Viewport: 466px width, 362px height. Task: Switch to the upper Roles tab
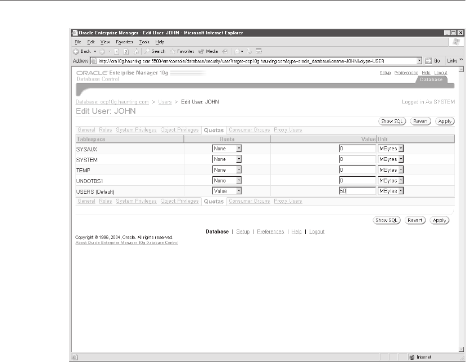coord(106,130)
